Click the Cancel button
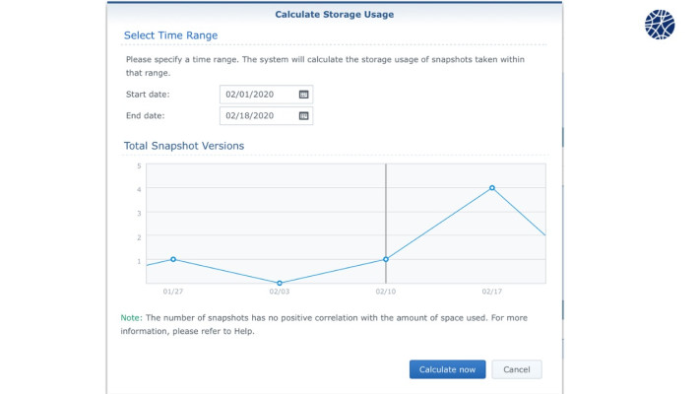 (x=517, y=369)
